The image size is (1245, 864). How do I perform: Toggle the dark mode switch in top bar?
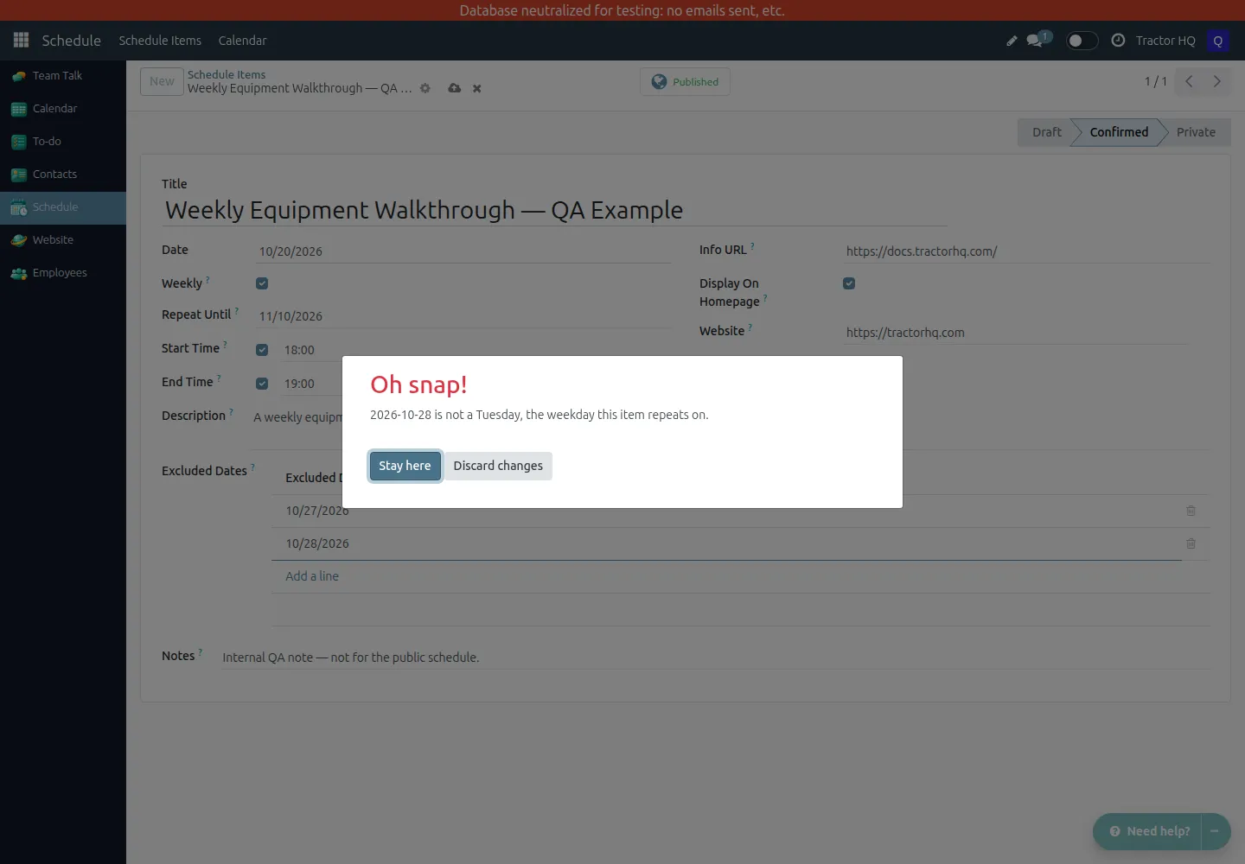[x=1081, y=41]
